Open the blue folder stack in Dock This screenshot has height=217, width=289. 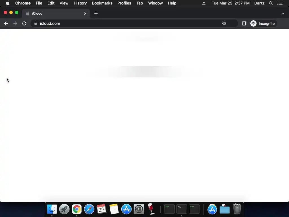tap(225, 209)
